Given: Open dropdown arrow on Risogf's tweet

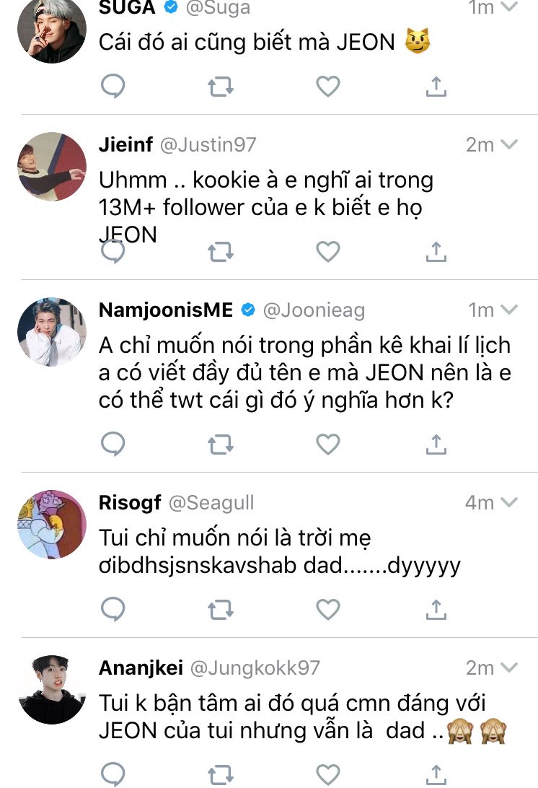Looking at the screenshot, I should pos(509,502).
